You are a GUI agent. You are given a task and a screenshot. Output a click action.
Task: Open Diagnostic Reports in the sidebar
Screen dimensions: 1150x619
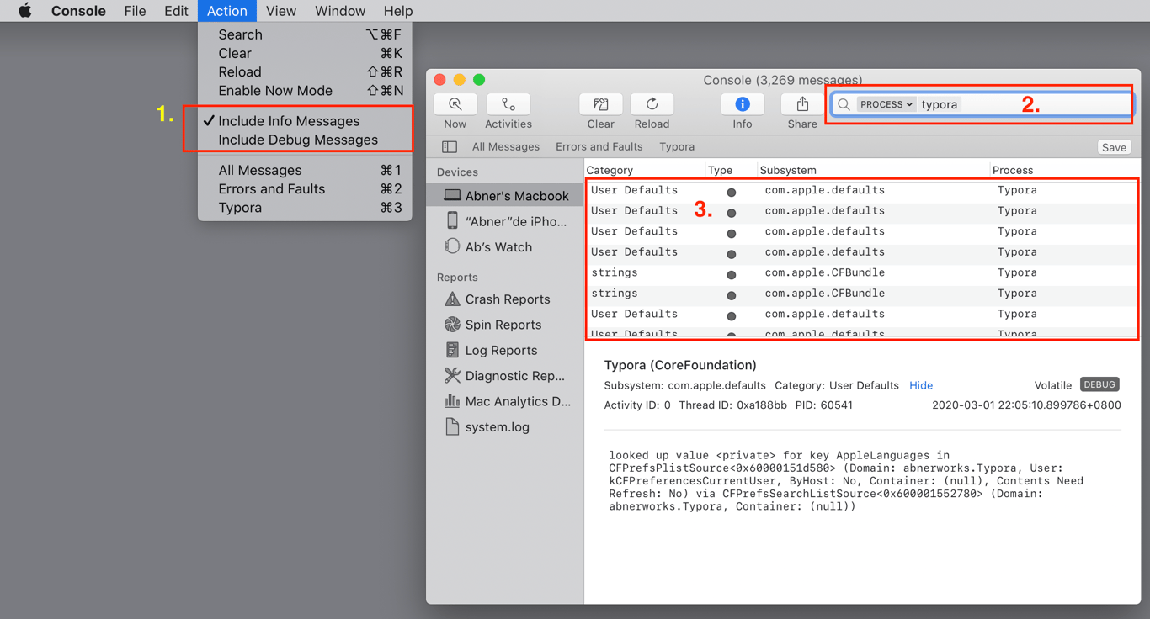(x=505, y=376)
